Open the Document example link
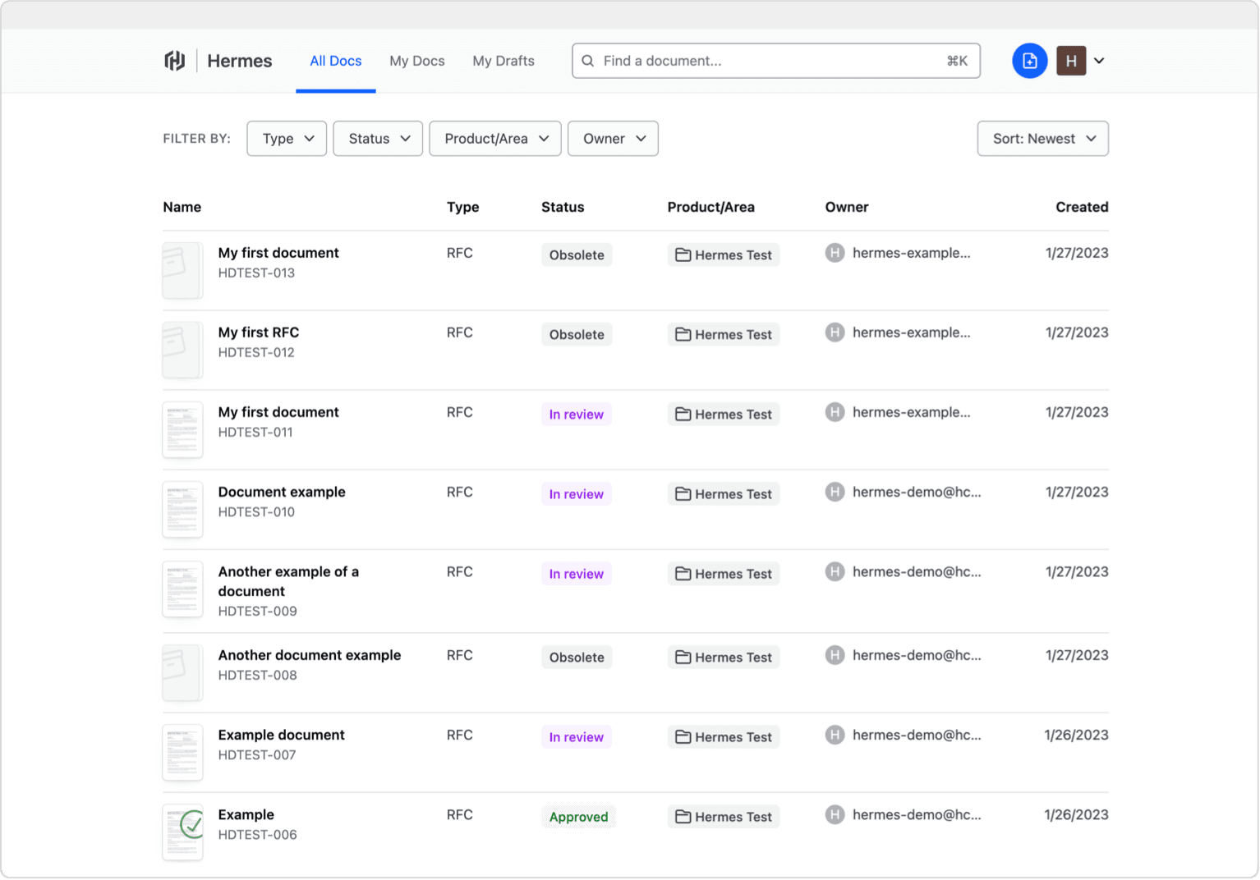 (x=282, y=492)
